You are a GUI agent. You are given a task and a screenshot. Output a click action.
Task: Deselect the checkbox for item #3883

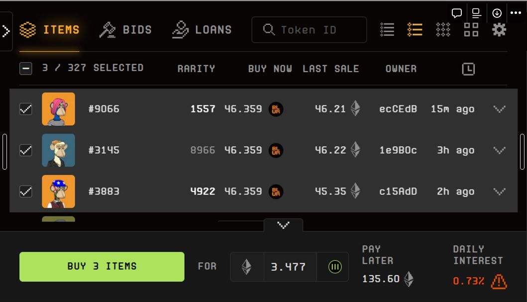pyautogui.click(x=26, y=192)
